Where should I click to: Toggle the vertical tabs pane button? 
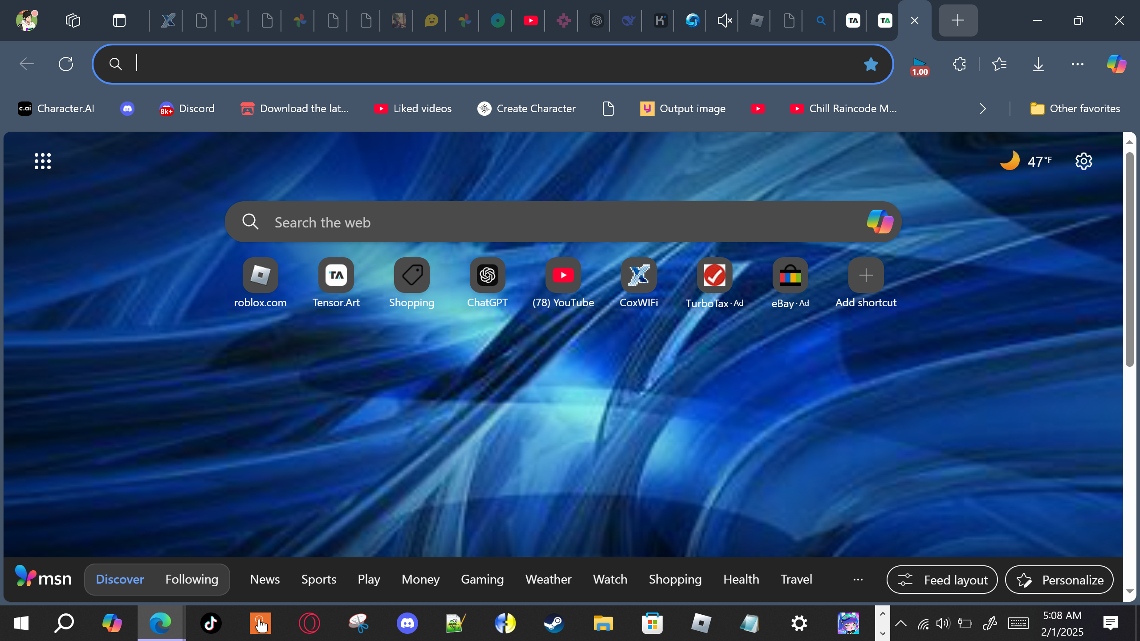click(x=119, y=20)
